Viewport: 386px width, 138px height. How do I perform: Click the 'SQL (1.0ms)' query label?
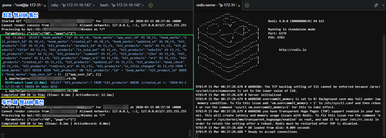(15, 37)
